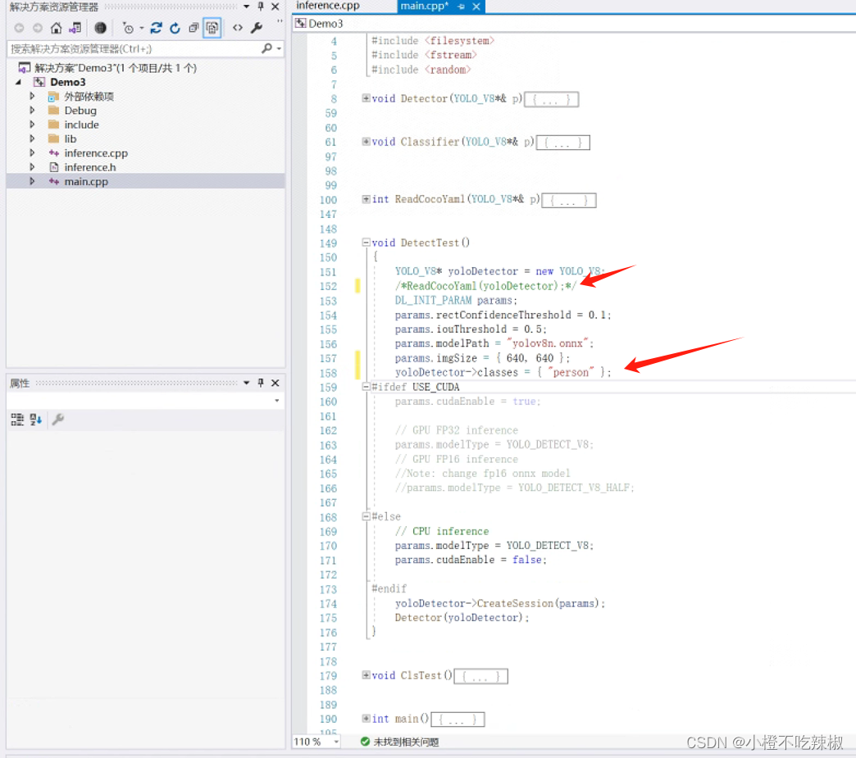Close the Solution Explorer panel

(x=275, y=7)
